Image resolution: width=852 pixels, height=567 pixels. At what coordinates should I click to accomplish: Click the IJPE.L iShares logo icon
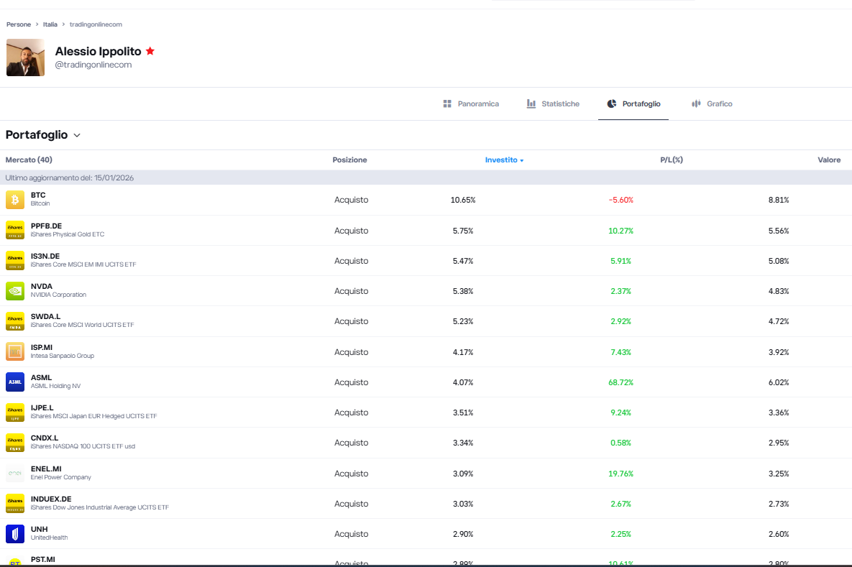14,412
